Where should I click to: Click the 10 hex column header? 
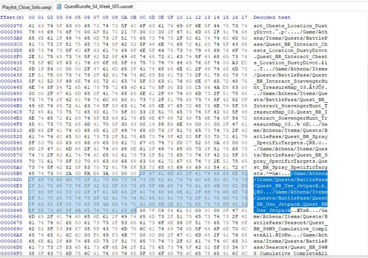[180, 17]
